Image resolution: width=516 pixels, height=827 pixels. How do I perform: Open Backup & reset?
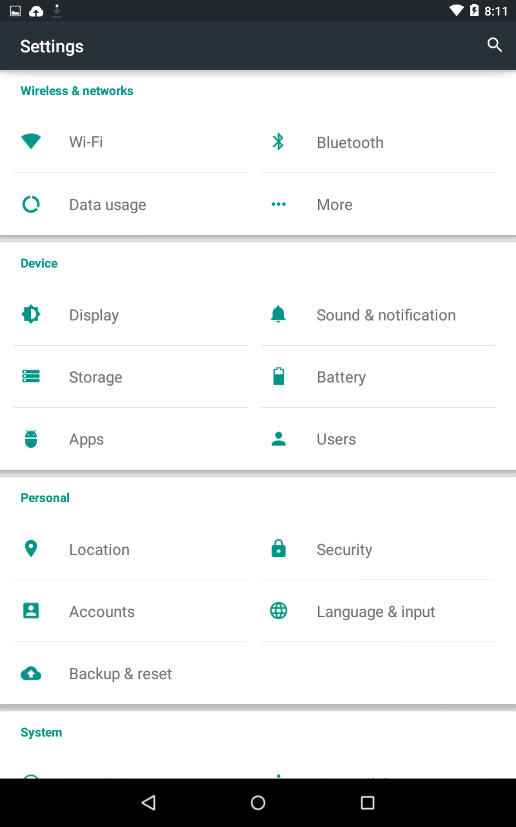tap(121, 674)
